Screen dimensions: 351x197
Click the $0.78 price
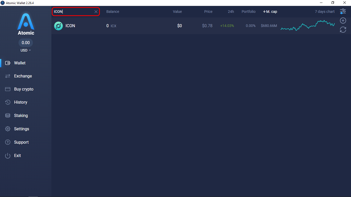click(x=207, y=26)
